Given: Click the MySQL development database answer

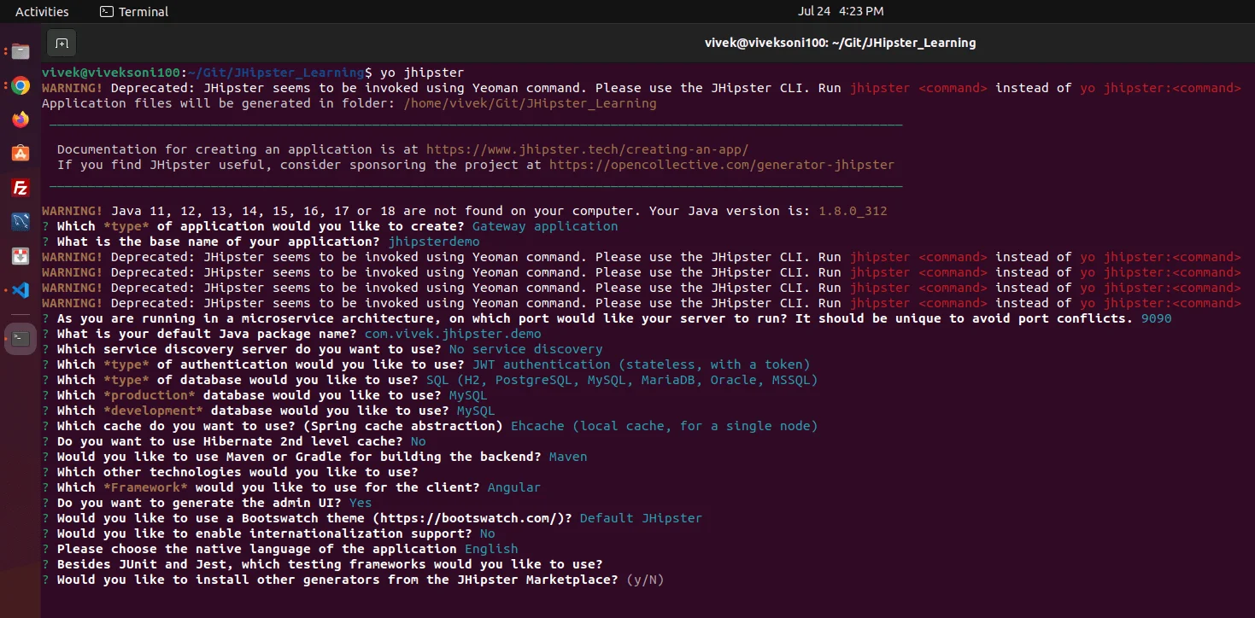Looking at the screenshot, I should tap(476, 411).
